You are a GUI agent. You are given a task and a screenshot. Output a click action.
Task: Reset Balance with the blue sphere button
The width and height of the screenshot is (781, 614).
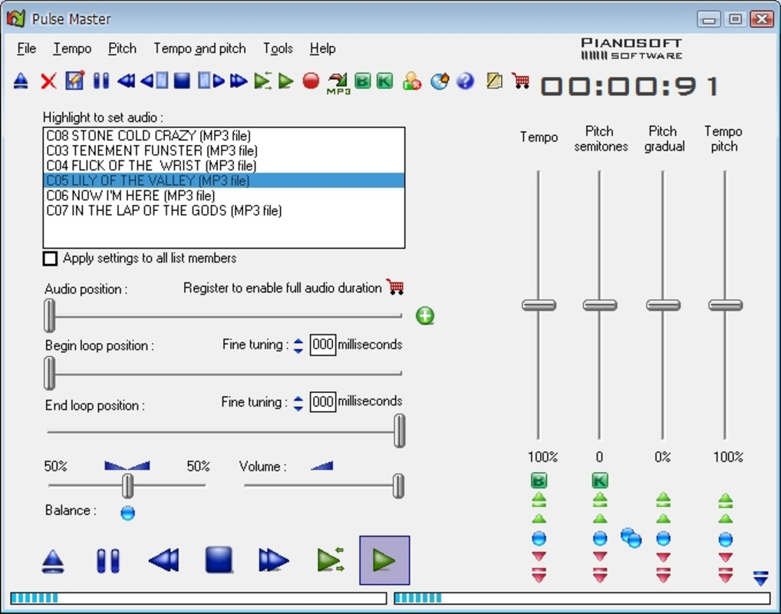[x=127, y=513]
